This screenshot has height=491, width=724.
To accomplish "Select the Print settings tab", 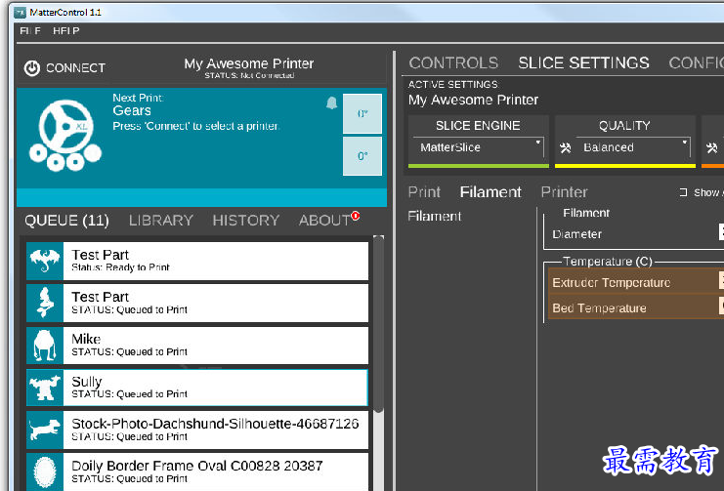I will [x=424, y=192].
